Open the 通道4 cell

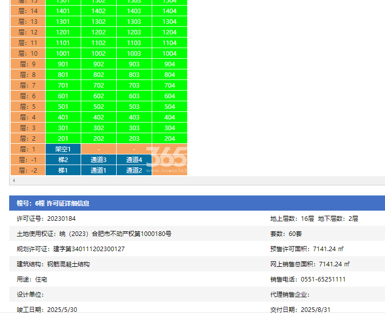pos(134,159)
